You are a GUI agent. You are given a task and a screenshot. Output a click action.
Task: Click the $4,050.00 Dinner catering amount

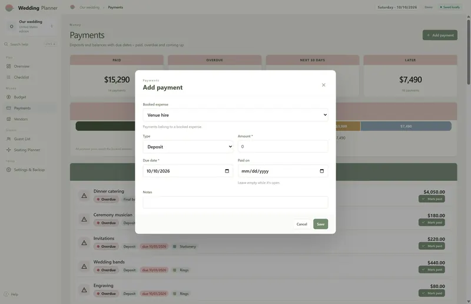pos(434,192)
